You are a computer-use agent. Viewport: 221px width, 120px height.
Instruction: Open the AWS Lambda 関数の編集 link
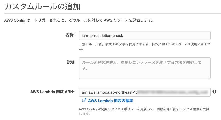point(110,101)
